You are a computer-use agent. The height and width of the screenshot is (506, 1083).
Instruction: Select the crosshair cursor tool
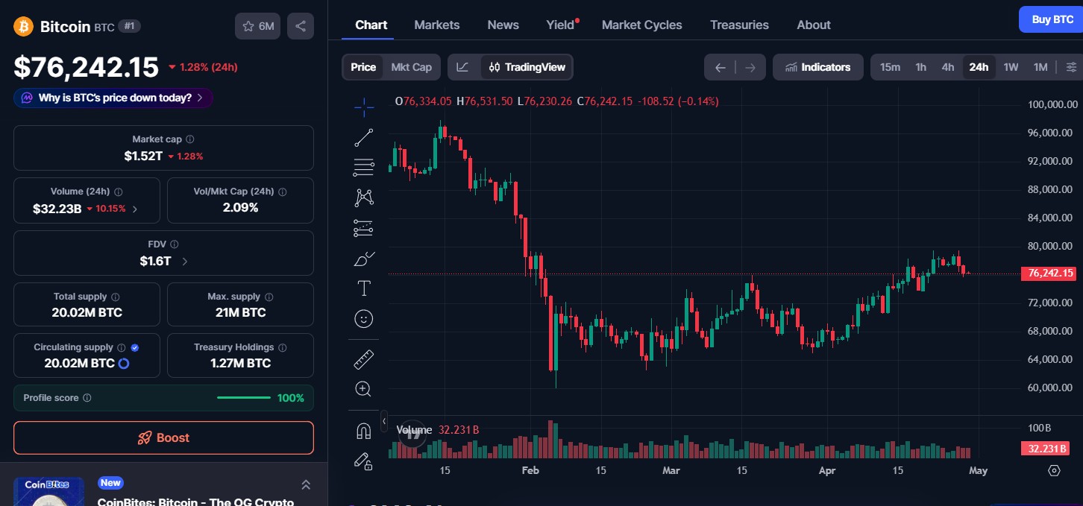coord(363,107)
